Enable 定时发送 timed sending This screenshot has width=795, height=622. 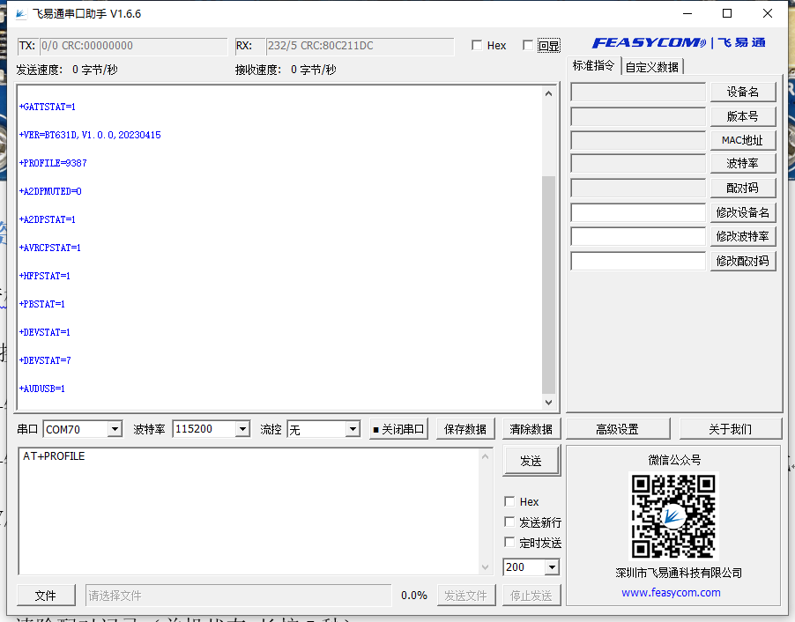pyautogui.click(x=509, y=543)
